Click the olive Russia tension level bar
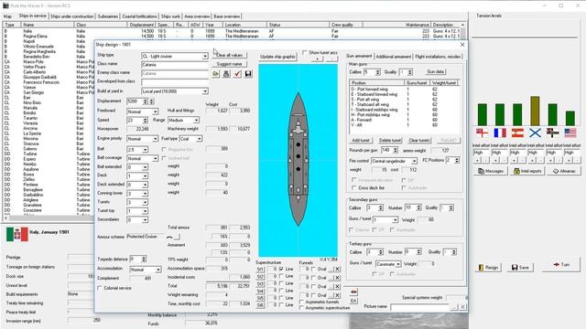This screenshot has height=329, width=586. 535,111
